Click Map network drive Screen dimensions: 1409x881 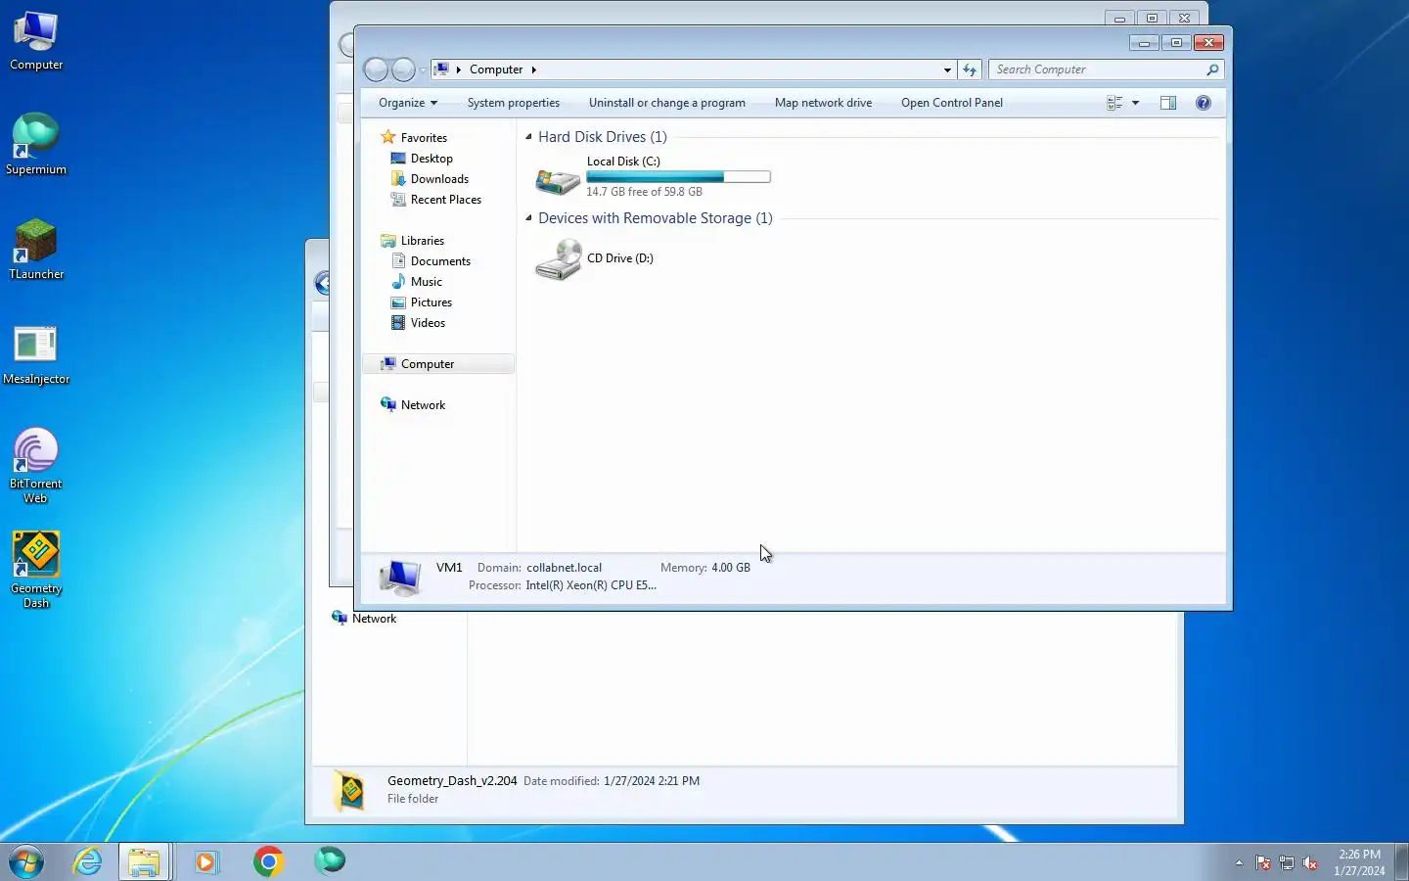(x=823, y=103)
